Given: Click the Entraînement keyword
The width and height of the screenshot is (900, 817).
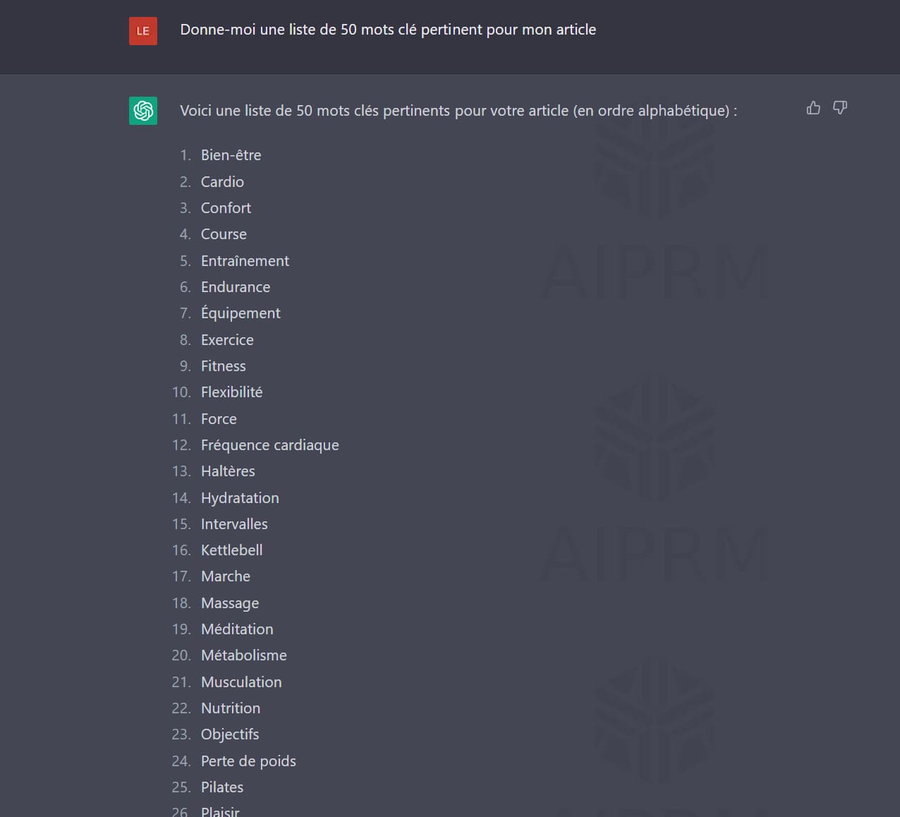Looking at the screenshot, I should 245,261.
